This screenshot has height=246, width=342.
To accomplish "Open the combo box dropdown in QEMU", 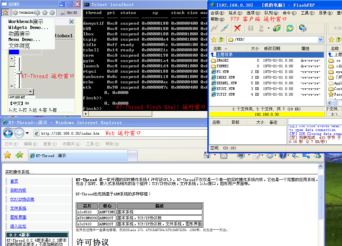I will (31, 92).
